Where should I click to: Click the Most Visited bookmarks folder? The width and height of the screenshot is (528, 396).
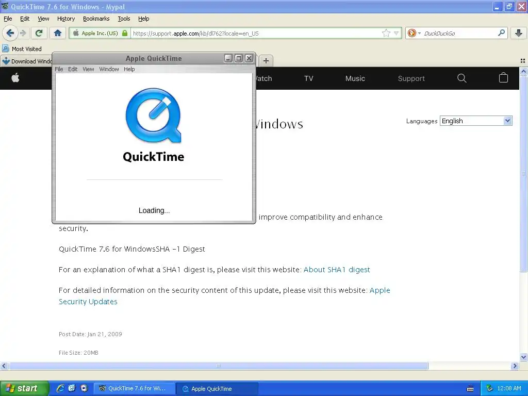[22, 49]
